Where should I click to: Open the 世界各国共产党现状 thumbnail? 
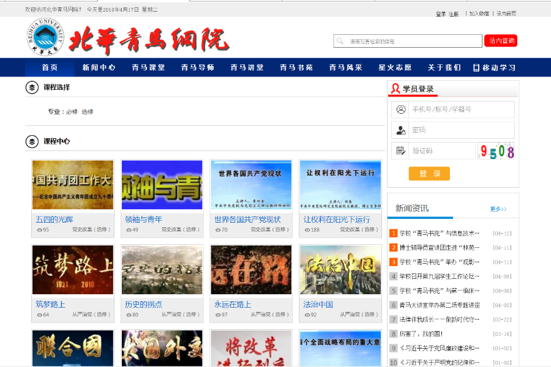point(251,185)
